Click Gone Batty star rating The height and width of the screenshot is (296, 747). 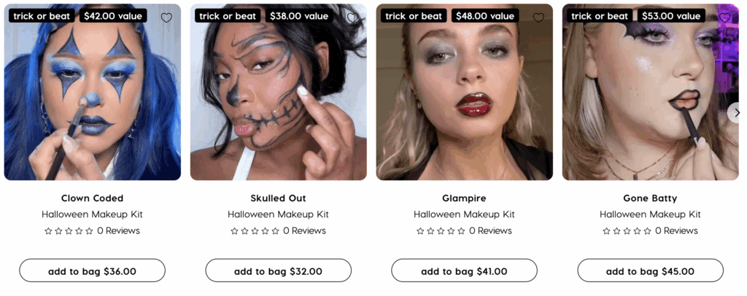pos(627,231)
